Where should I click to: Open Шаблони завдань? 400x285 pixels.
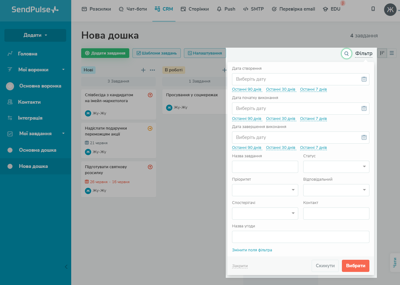click(156, 53)
